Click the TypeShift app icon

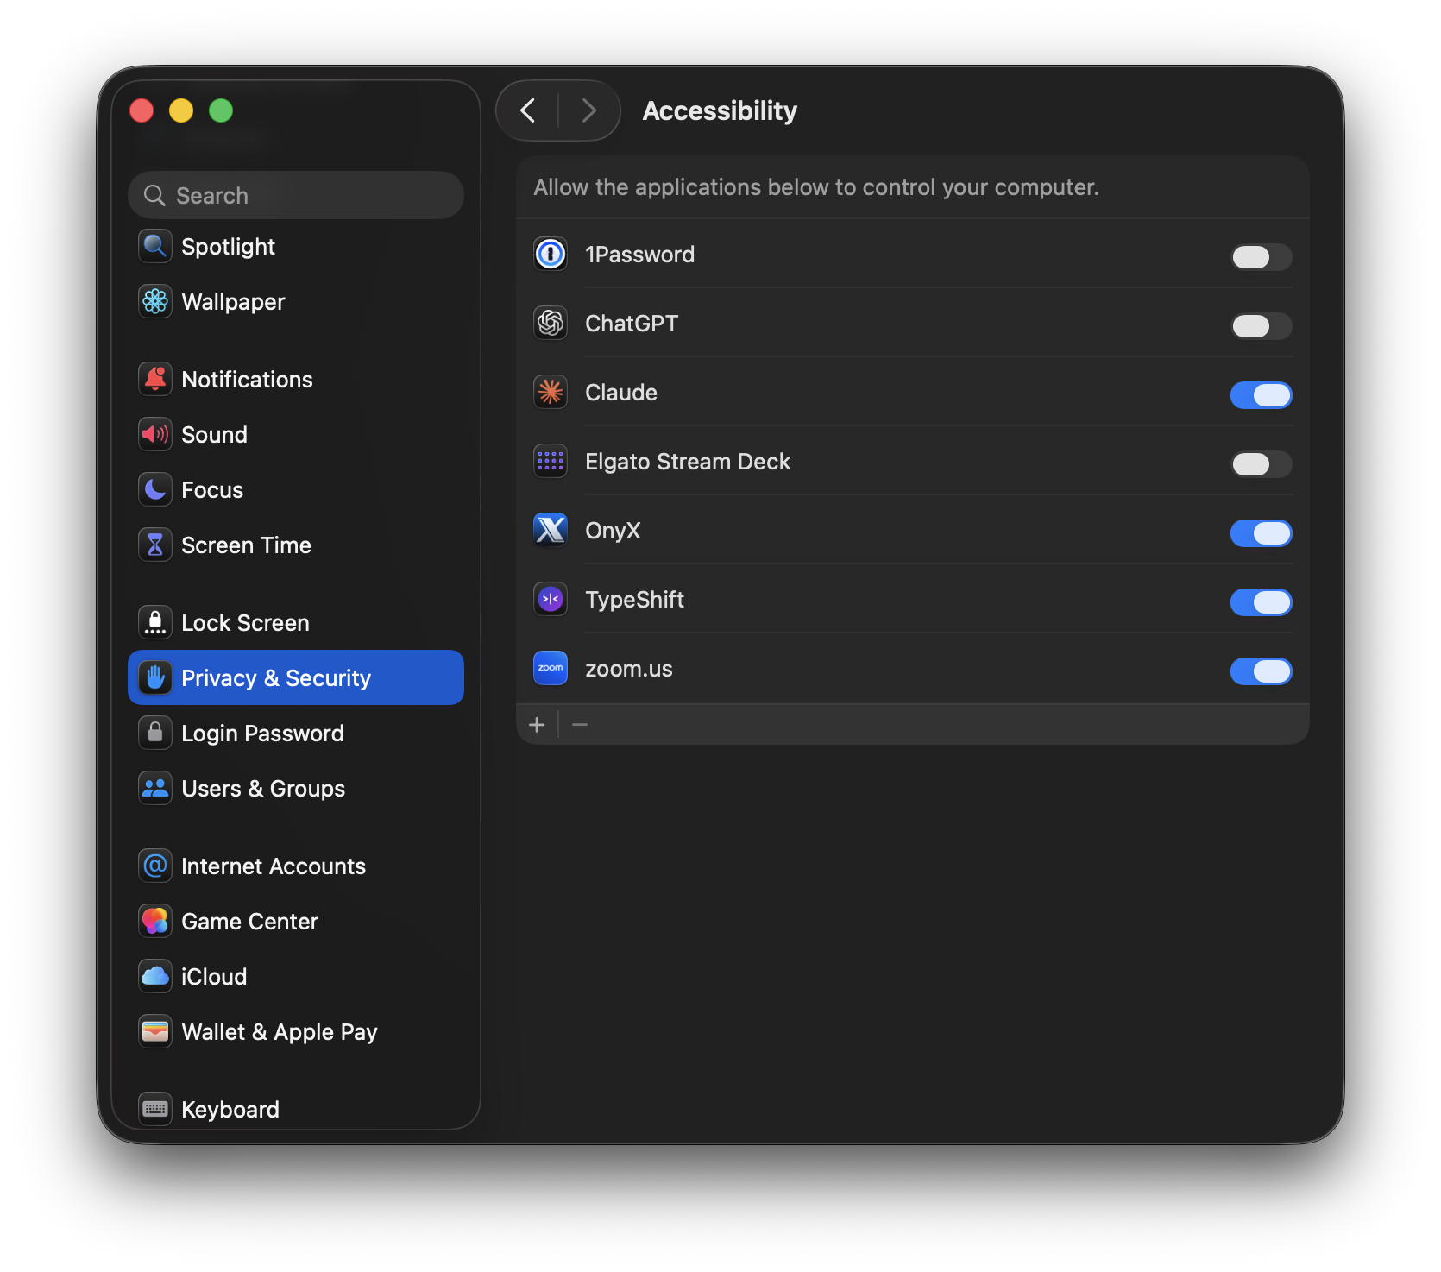(x=550, y=599)
